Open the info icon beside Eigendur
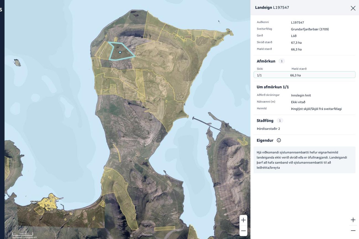359x239 pixels. point(279,140)
